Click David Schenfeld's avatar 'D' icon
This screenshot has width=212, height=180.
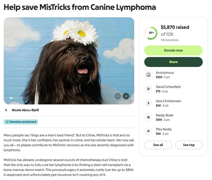click(148, 89)
